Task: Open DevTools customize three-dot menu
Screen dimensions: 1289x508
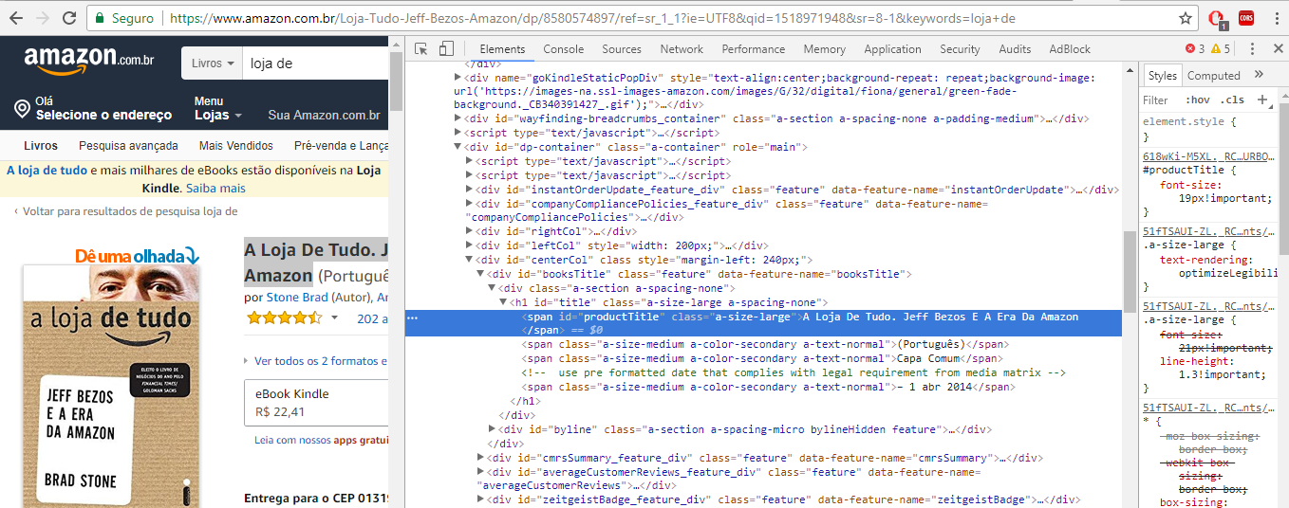Action: (x=1252, y=49)
